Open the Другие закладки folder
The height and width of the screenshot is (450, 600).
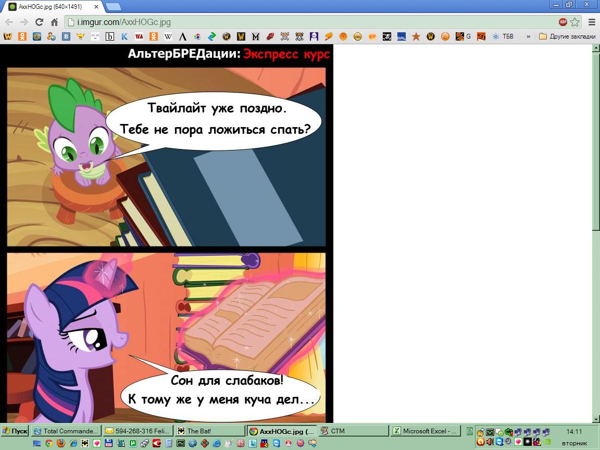point(567,36)
